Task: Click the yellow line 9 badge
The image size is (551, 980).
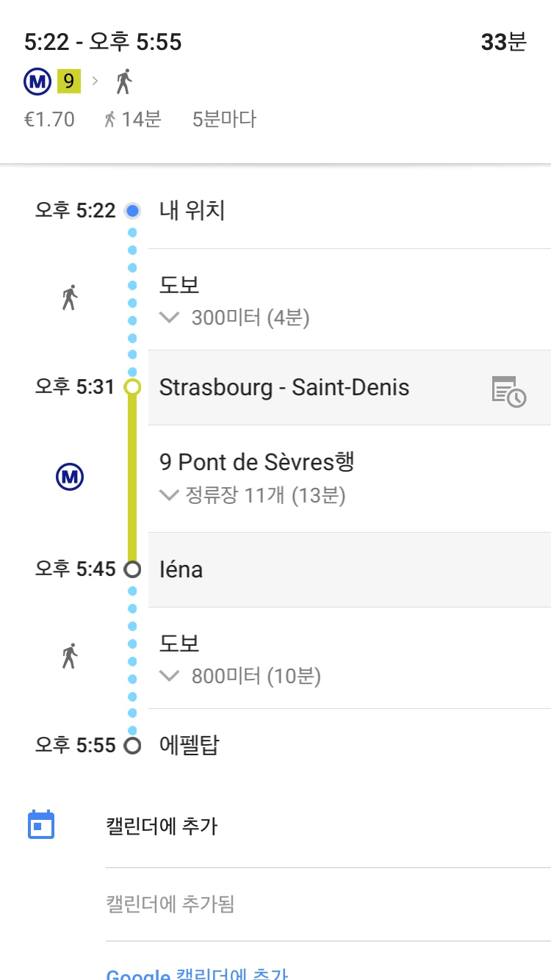Action: click(x=69, y=82)
